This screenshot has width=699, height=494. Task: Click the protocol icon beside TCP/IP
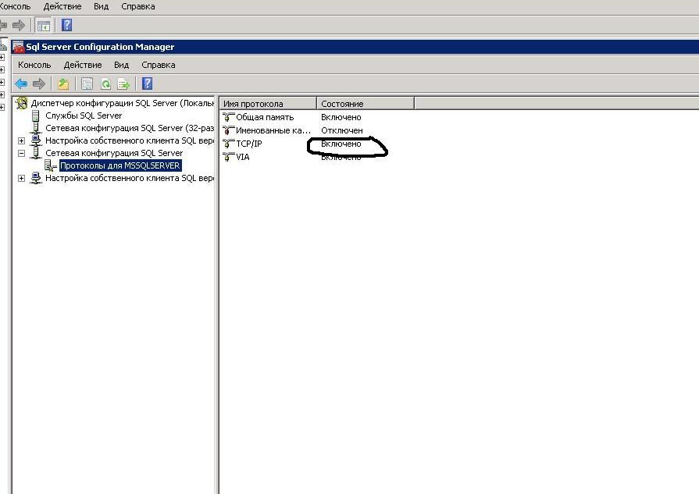[x=229, y=144]
